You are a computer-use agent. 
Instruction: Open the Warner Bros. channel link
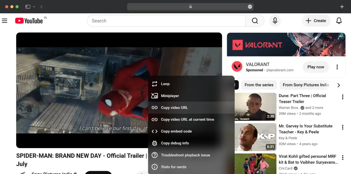[289, 108]
